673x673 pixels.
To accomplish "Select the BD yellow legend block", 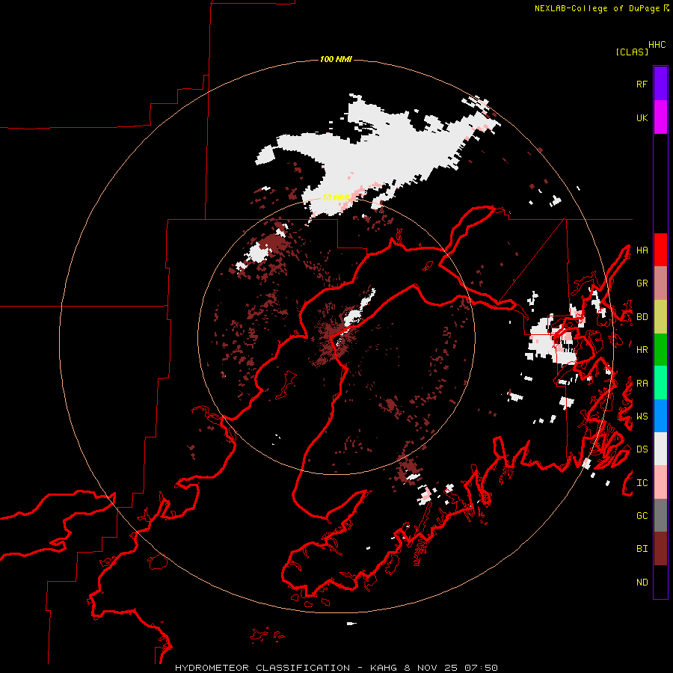I will pos(660,316).
